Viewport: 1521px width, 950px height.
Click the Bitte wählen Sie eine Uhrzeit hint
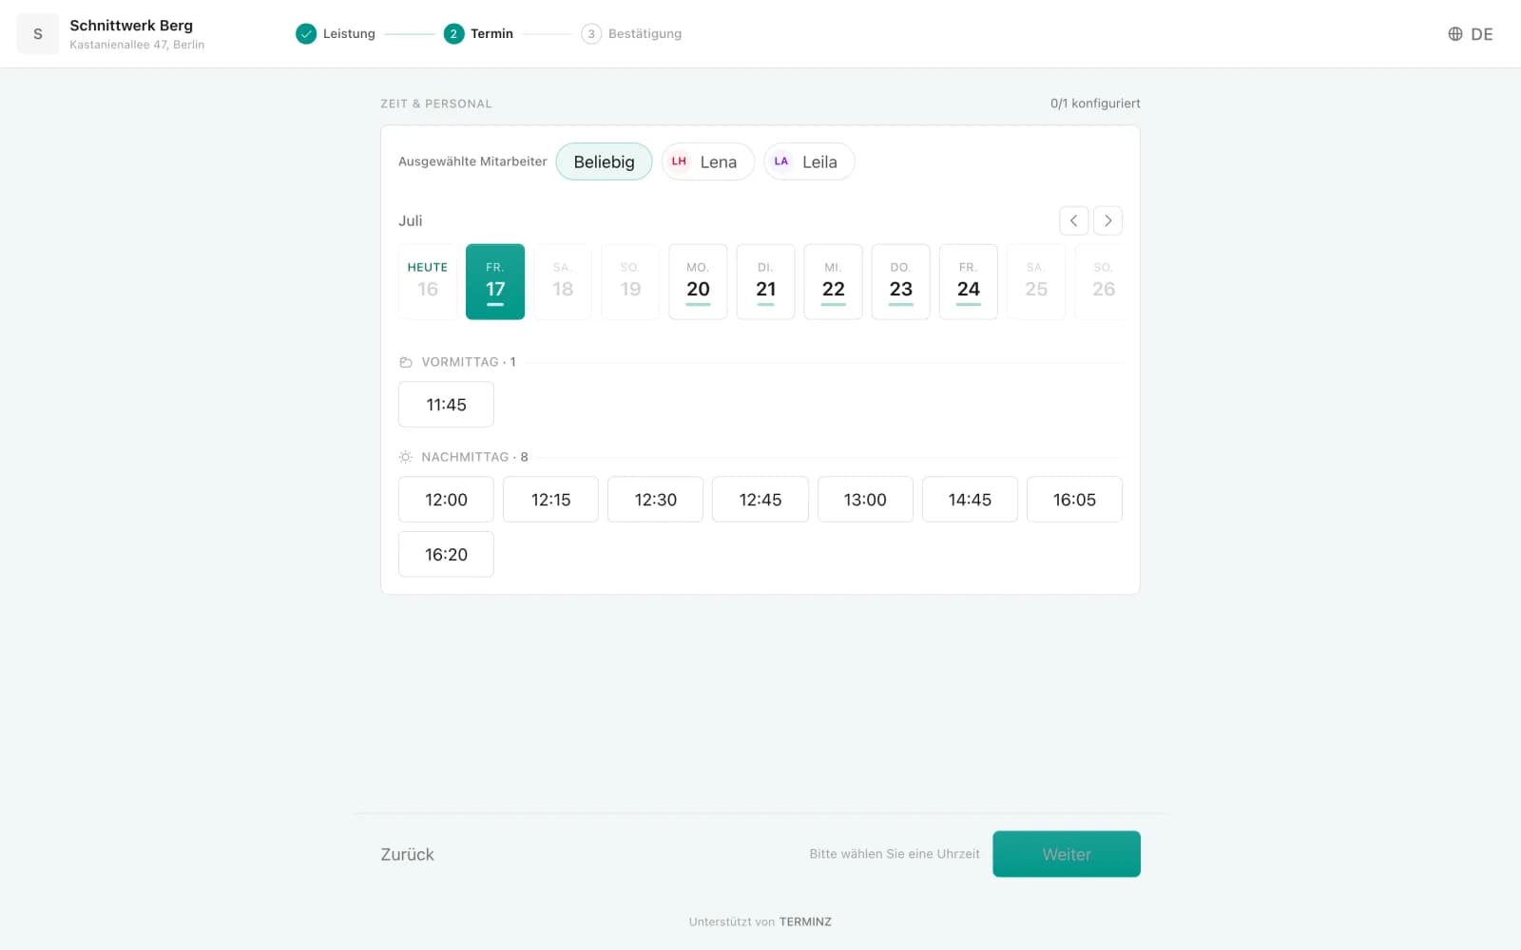click(895, 854)
